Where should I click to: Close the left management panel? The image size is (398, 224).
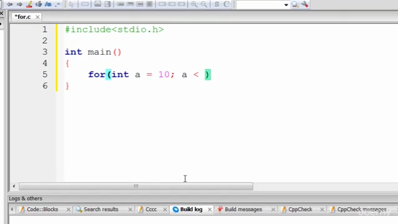(1, 14)
